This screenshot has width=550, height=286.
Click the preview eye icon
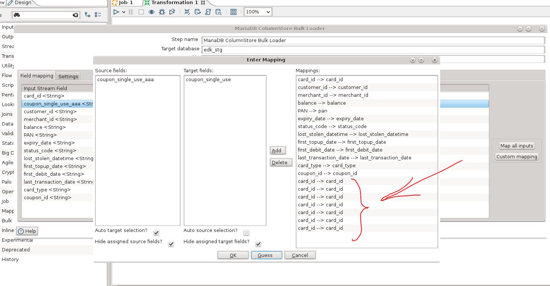[152, 12]
